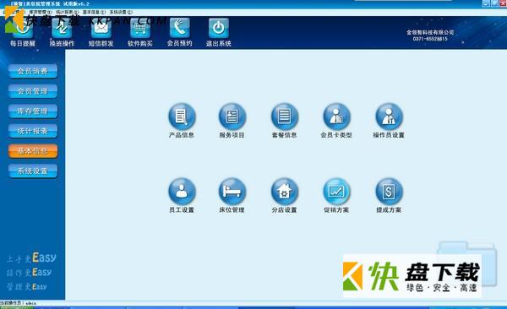Viewport: 507px width, 309px height.
Task: Click the 短信群发 envelope toolbar icon
Action: [x=101, y=29]
